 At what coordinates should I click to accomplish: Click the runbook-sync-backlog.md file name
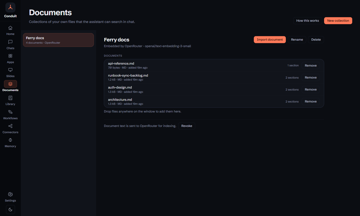[x=128, y=76]
